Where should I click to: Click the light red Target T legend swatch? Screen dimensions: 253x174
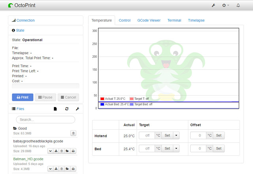pyautogui.click(x=132, y=99)
